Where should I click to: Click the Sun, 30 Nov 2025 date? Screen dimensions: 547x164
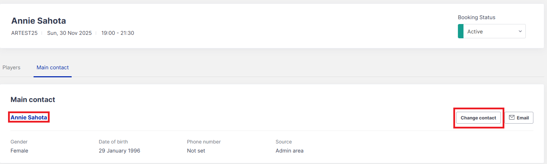click(x=70, y=33)
